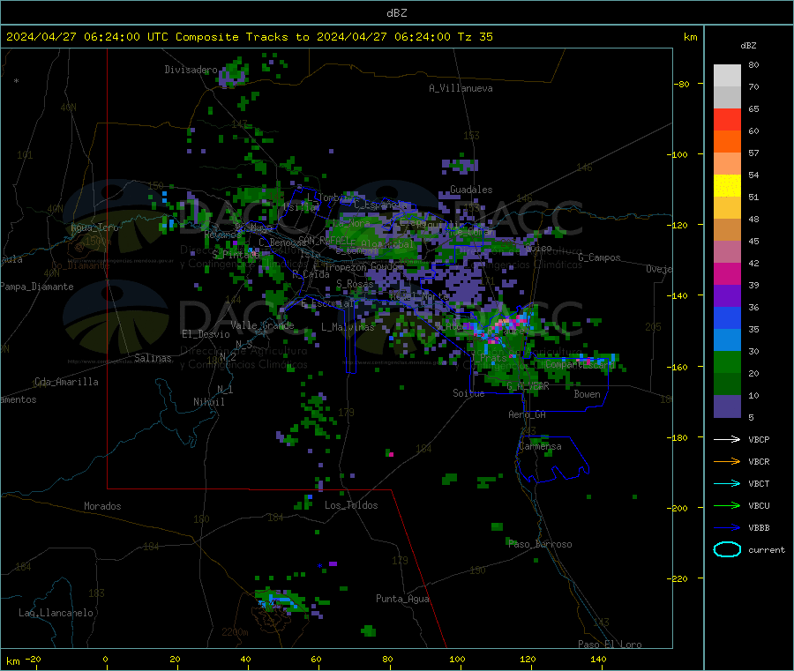Click the small magenta echo near route 184
Viewport: 794px width, 671px height.
click(x=391, y=454)
